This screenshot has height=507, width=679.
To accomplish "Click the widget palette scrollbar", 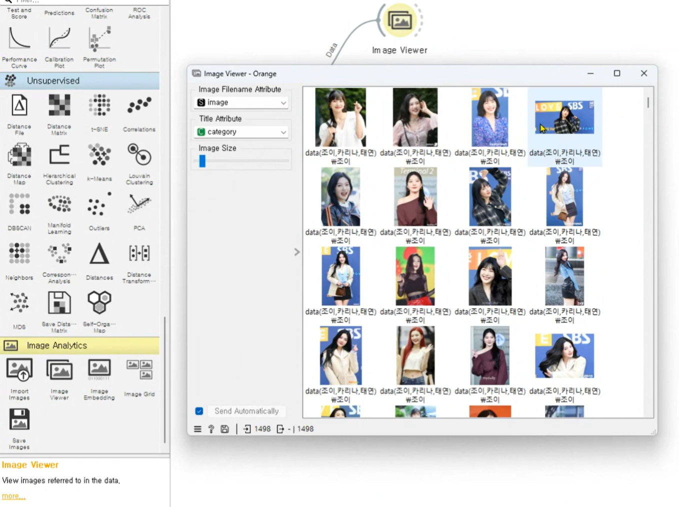I will coord(164,380).
